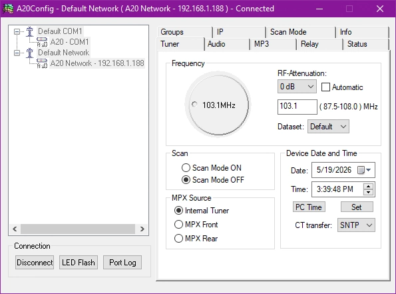Enable Automatic RF-Attenuation checkbox
This screenshot has width=396, height=294.
pyautogui.click(x=325, y=87)
